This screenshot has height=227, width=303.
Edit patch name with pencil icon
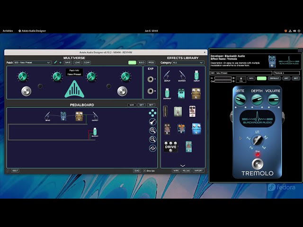(x=55, y=62)
